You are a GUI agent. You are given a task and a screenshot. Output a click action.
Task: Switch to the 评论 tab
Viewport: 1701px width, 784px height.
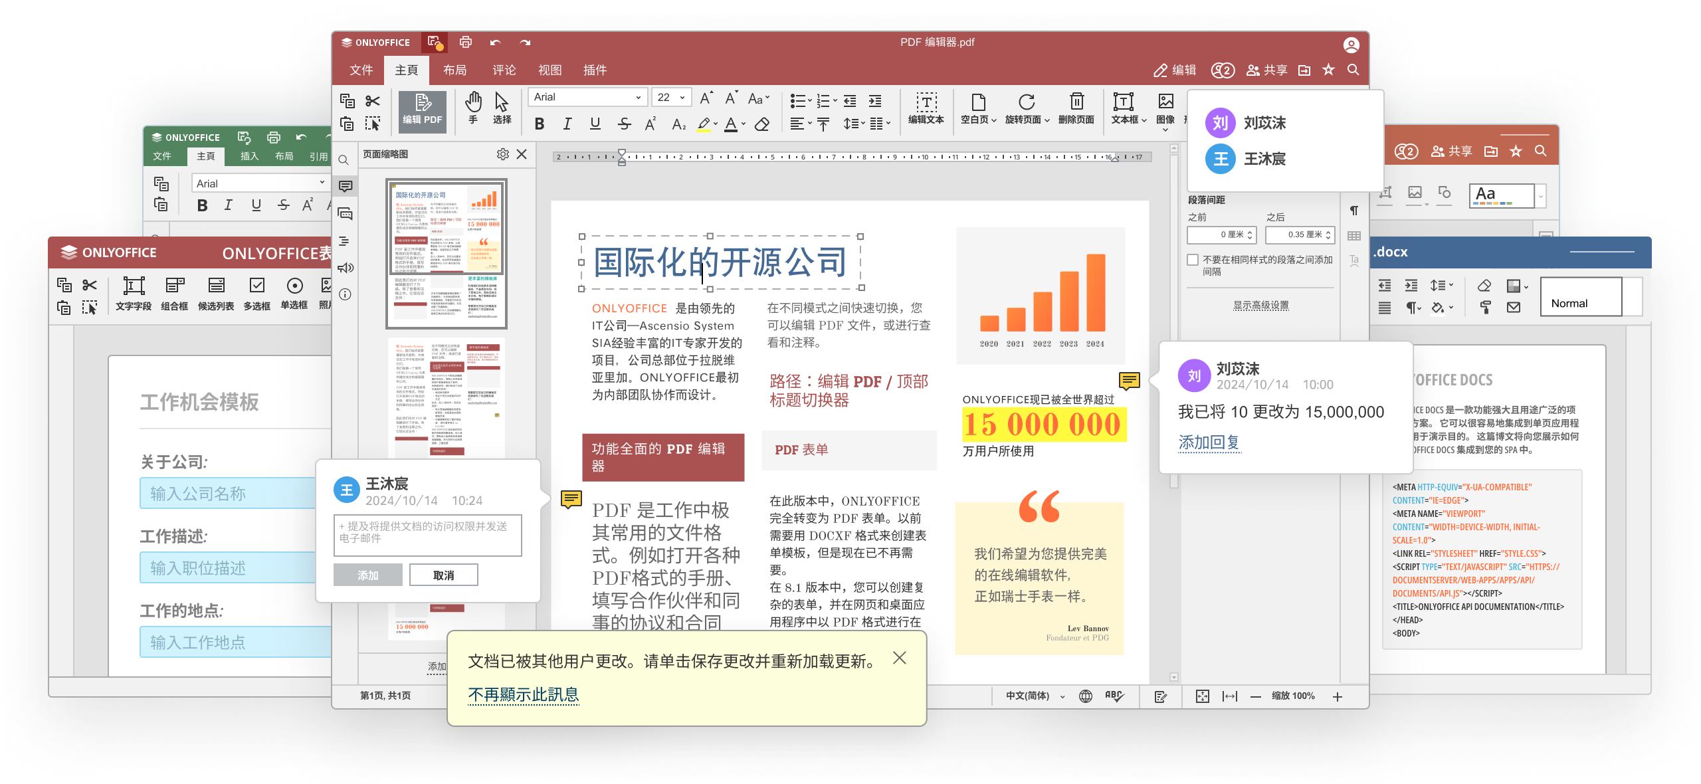(x=504, y=70)
